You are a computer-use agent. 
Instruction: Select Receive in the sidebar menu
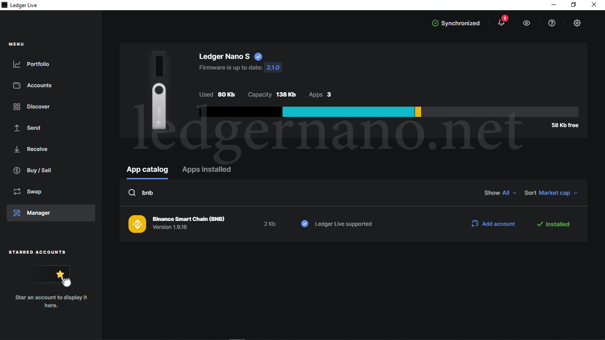pyautogui.click(x=51, y=149)
